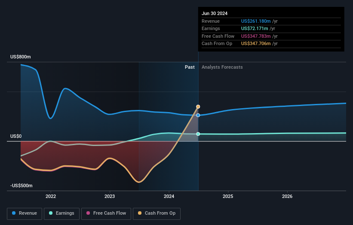Toggle the Cash From Op legend button
Viewport: 353px width, 225px height.
pos(157,213)
